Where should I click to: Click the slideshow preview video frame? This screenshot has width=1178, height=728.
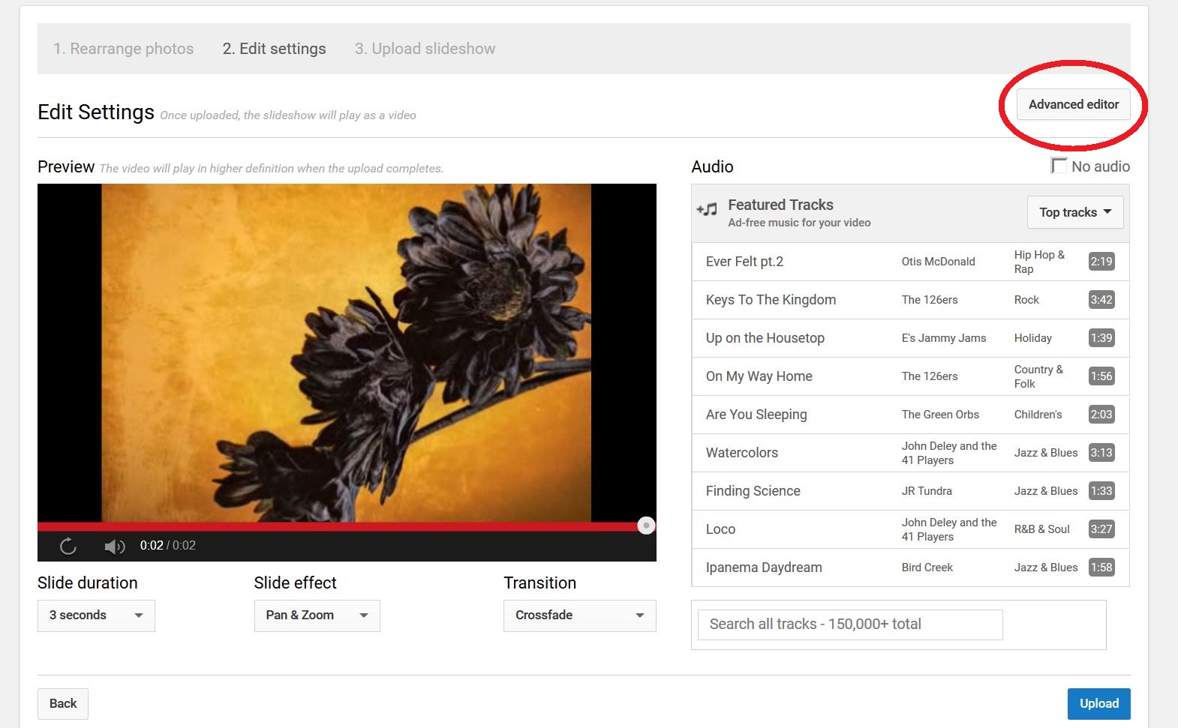point(347,352)
